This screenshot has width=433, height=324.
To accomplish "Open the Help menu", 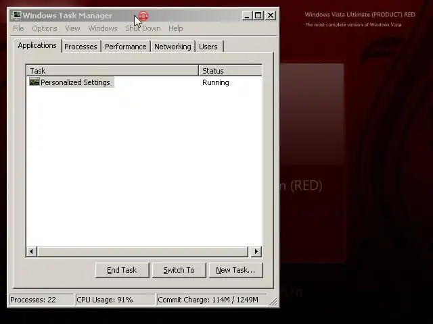I will [x=176, y=28].
